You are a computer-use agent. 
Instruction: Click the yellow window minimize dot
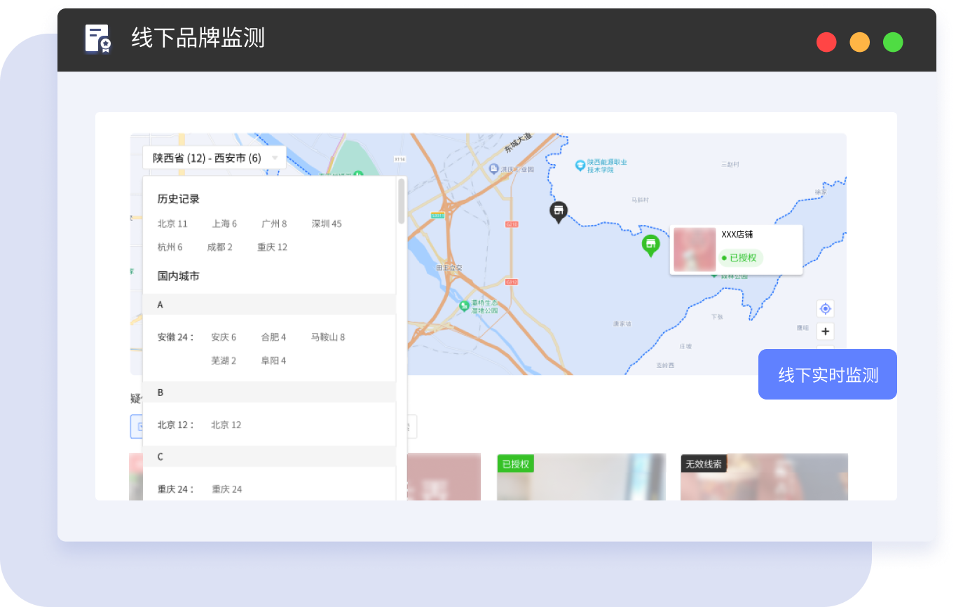860,42
